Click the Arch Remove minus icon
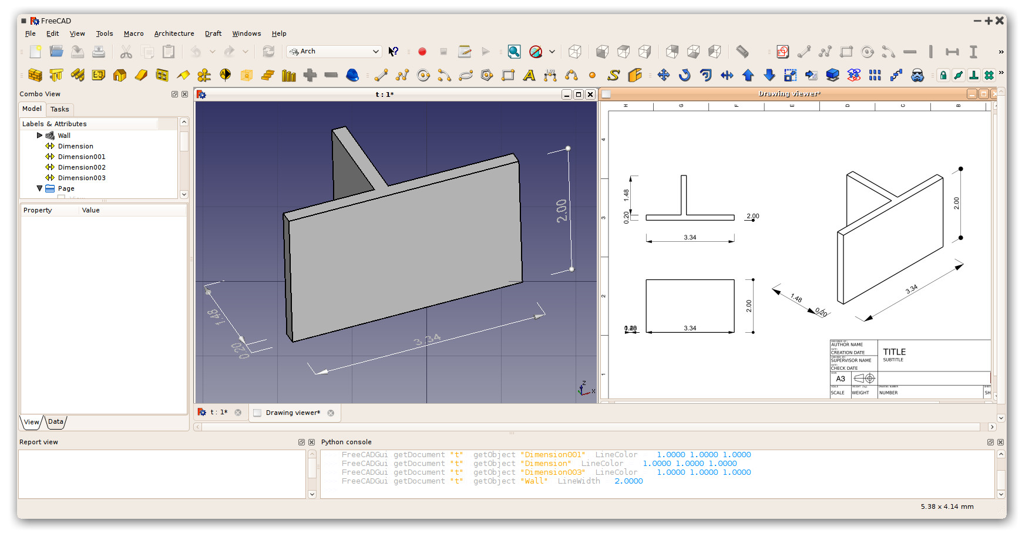 coord(331,75)
